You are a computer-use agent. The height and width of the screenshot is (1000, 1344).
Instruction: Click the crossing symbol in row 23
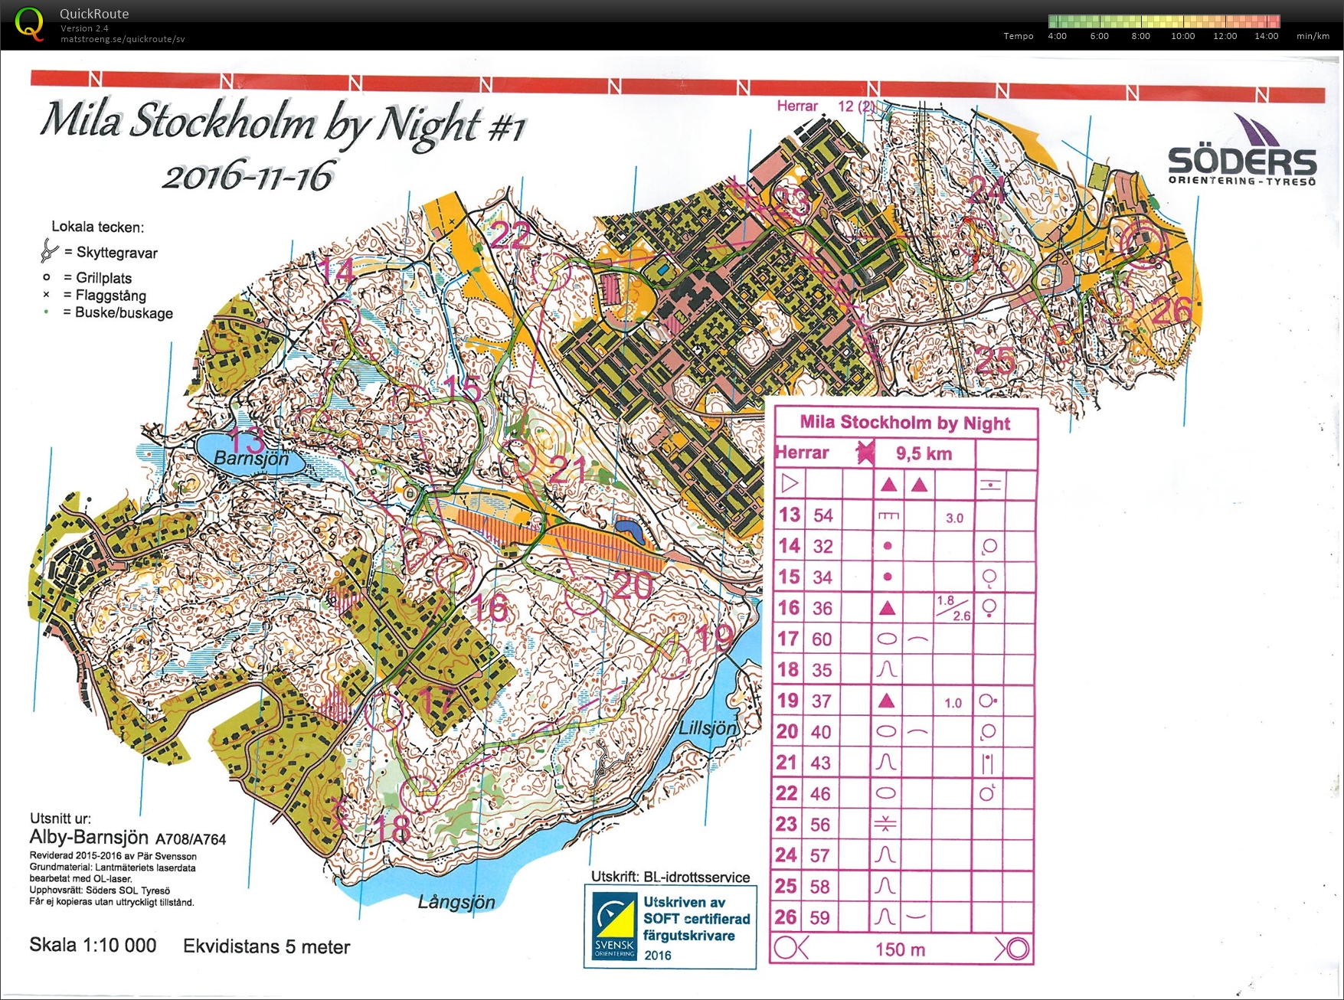click(x=885, y=824)
